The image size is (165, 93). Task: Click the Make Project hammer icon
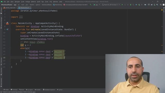click(90, 5)
